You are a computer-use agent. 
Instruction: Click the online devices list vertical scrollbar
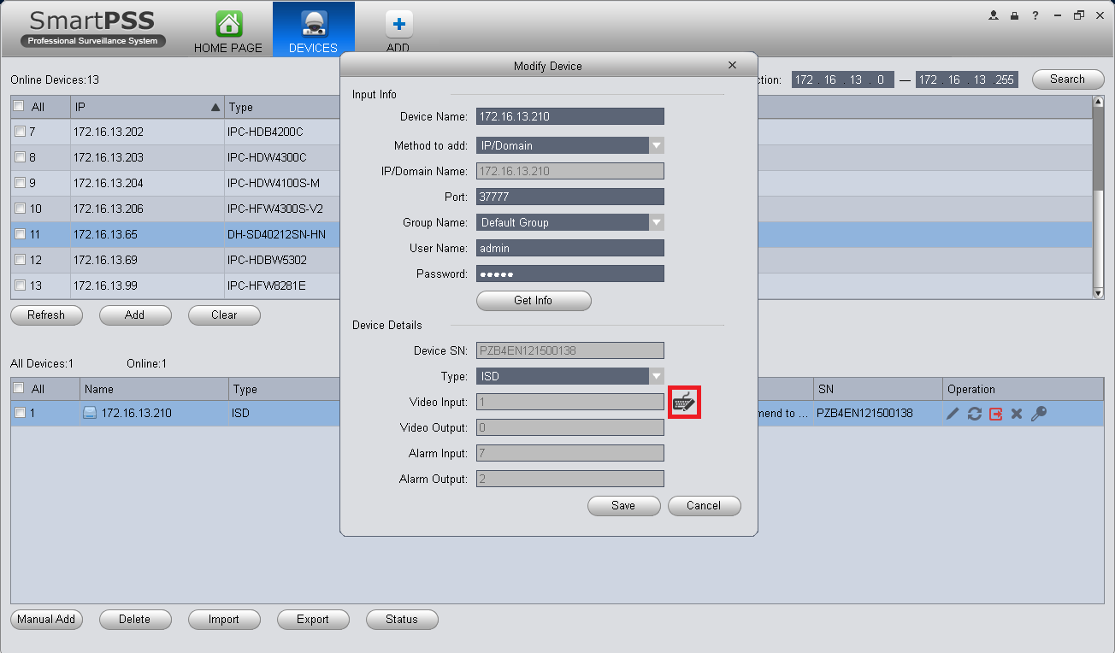pyautogui.click(x=1099, y=197)
